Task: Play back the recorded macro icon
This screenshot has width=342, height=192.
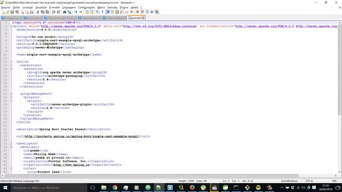Action: 147,12
